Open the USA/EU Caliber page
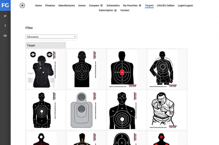 [x=166, y=6]
